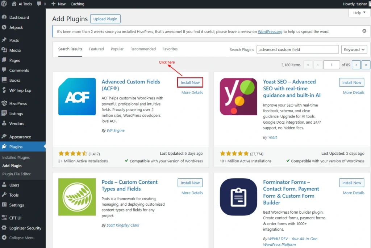Click the Settings sidebar icon
The image size is (371, 248).
4,205
